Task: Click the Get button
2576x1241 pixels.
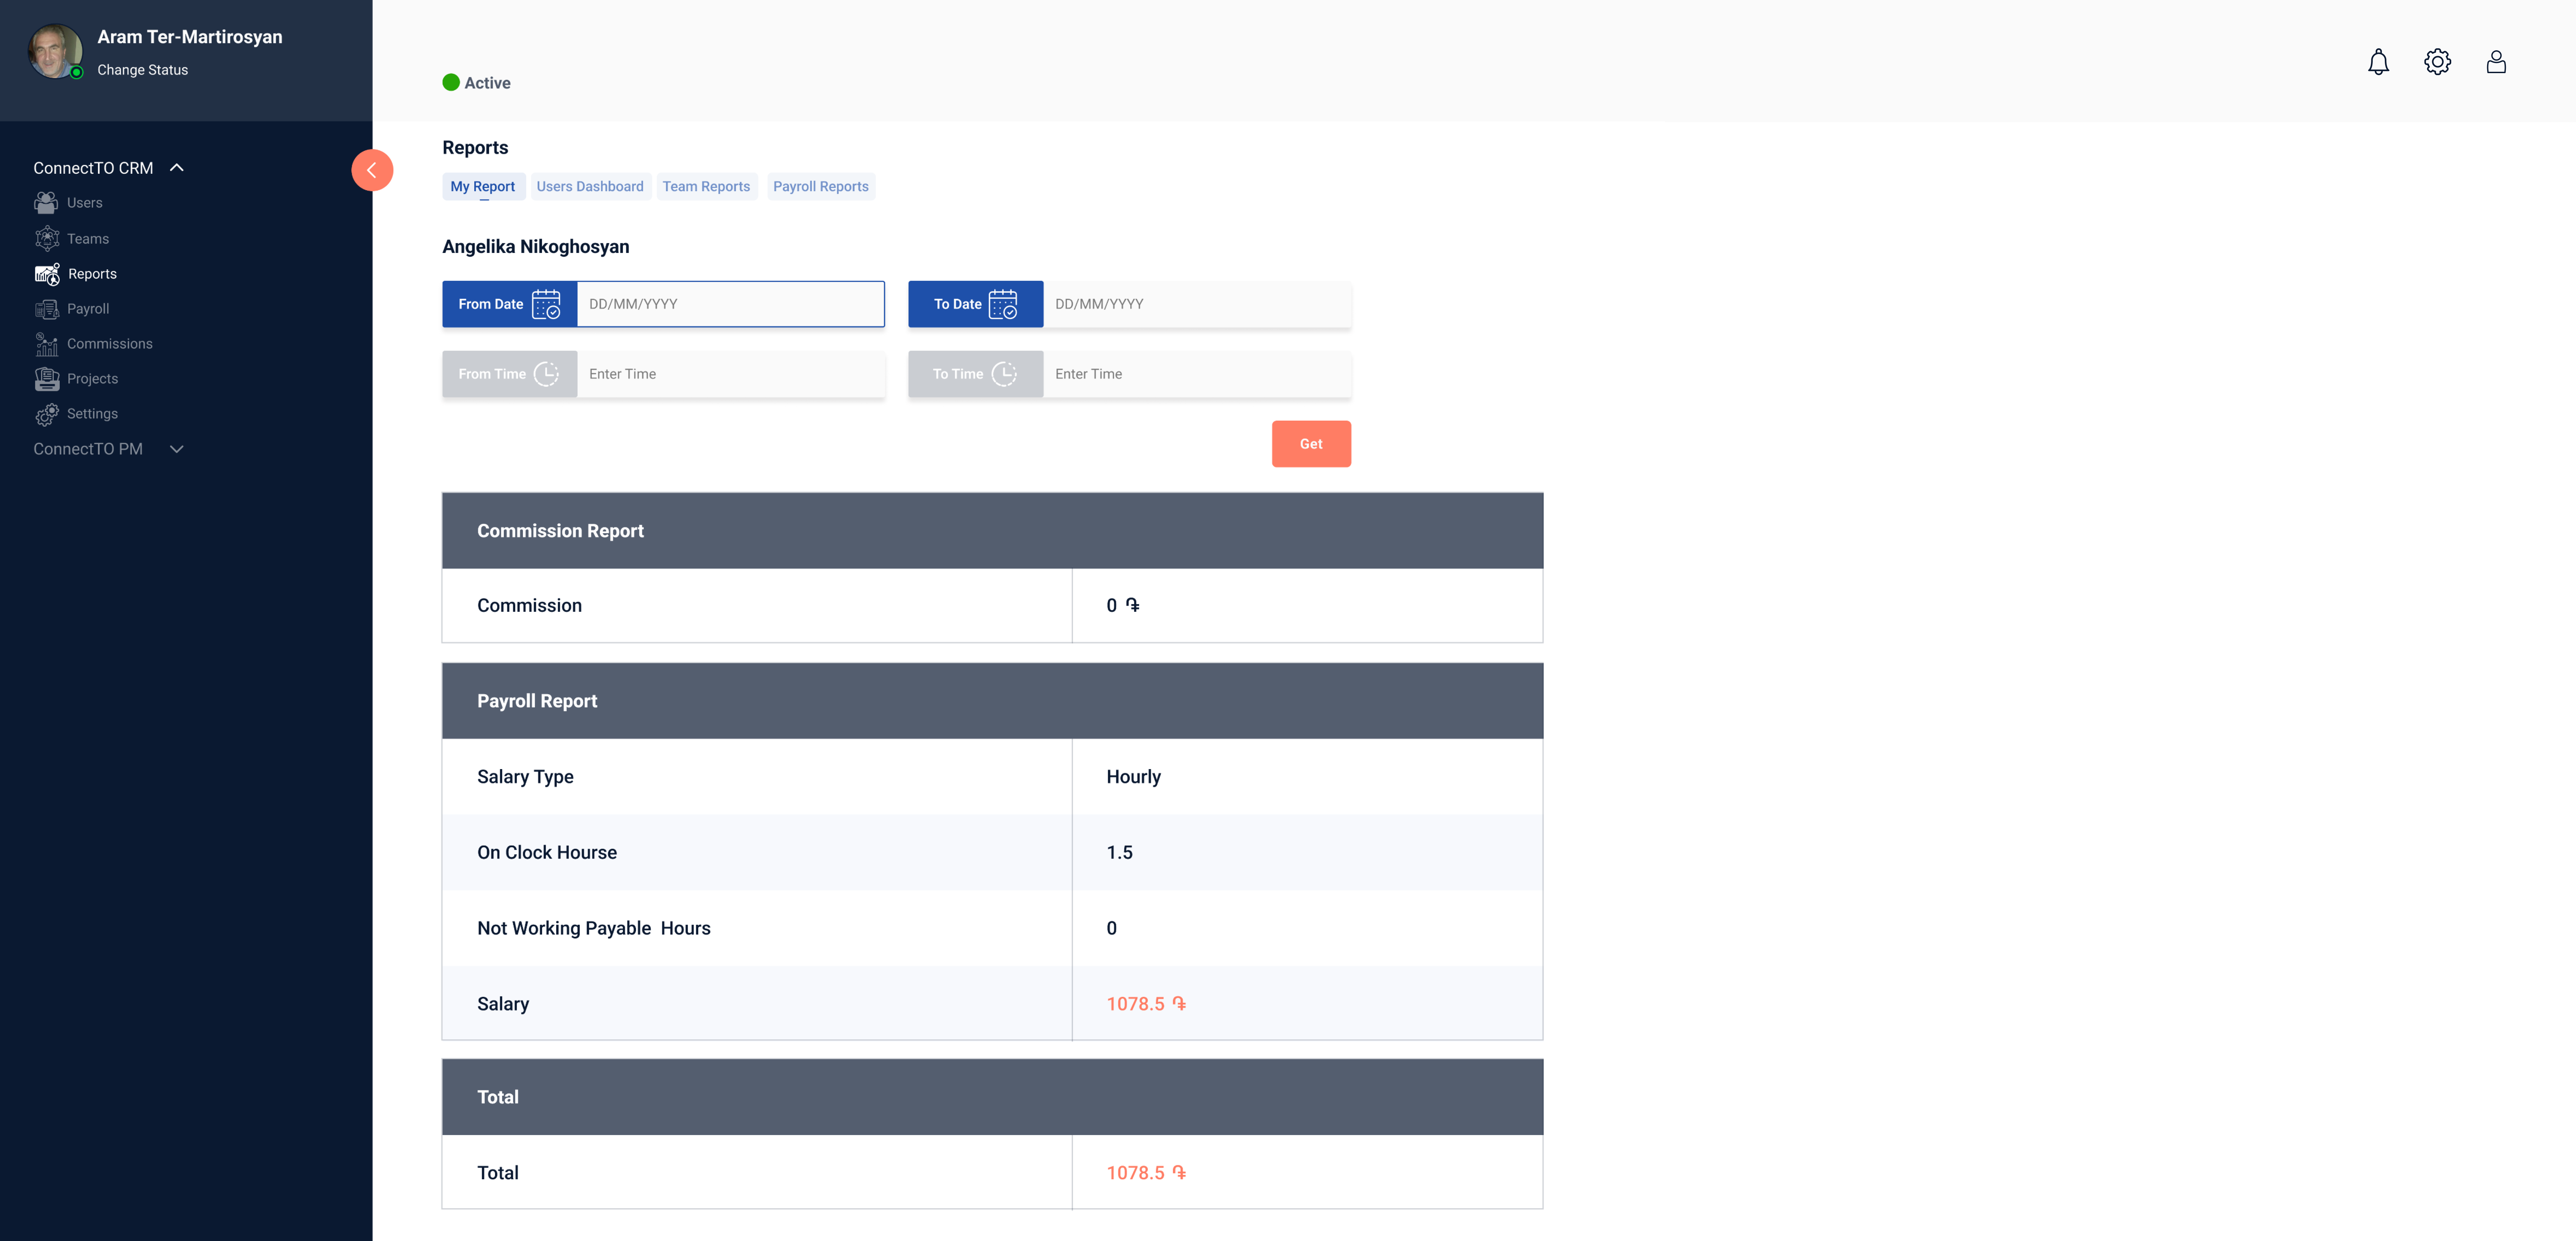Action: (1311, 444)
